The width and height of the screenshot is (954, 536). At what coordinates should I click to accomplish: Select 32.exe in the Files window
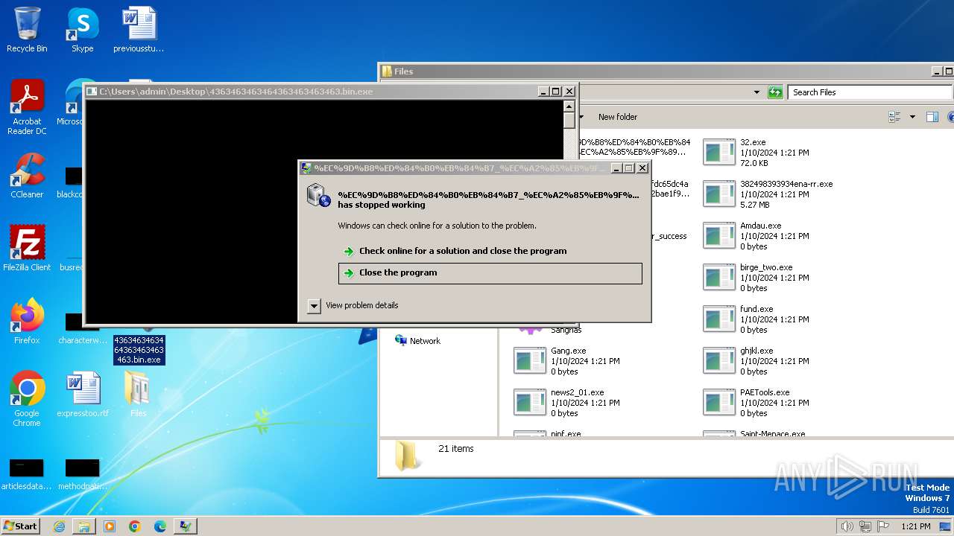point(756,152)
